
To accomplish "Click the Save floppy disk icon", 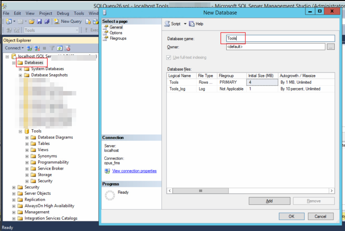I will point(39,21).
